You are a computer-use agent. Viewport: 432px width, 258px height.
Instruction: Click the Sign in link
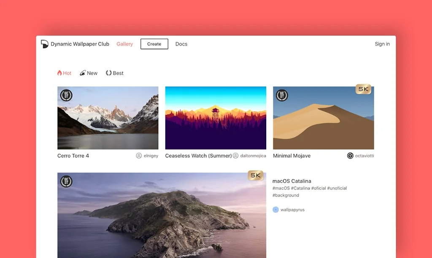(382, 44)
